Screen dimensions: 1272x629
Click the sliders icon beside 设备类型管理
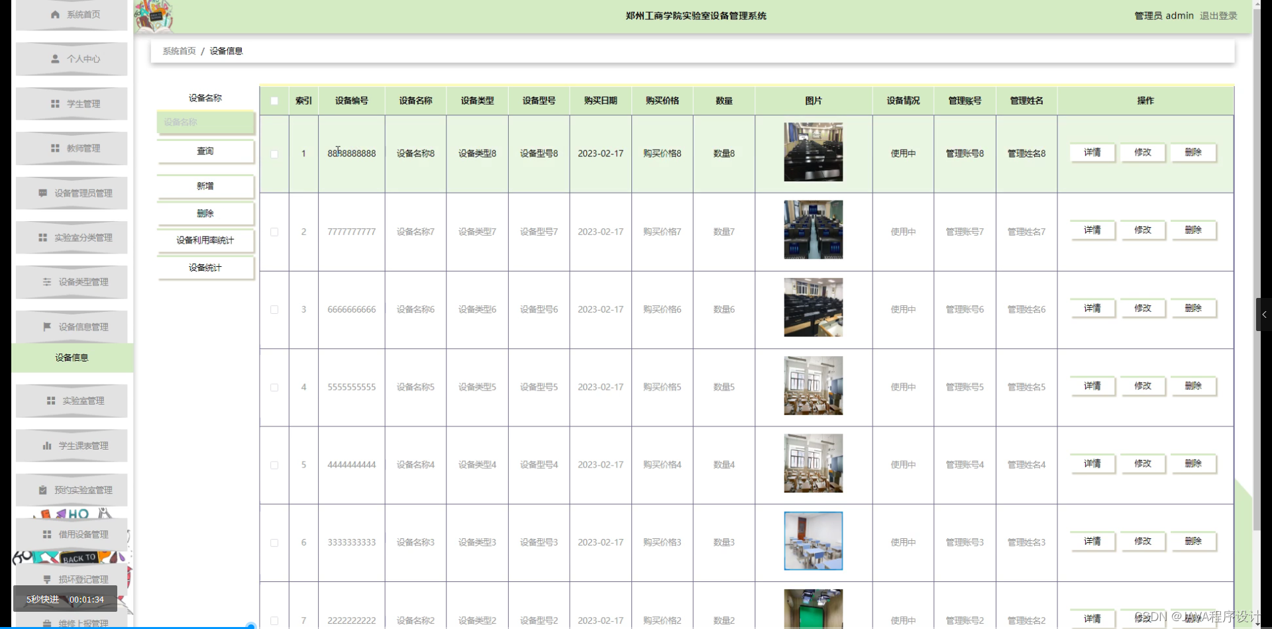tap(47, 282)
